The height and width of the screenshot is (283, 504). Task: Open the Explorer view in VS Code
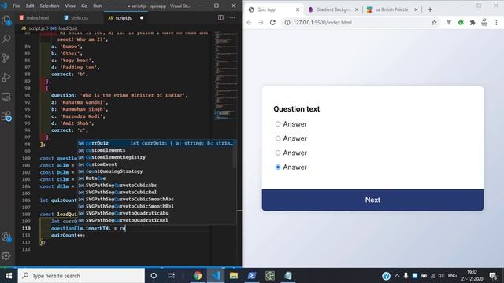click(6, 20)
